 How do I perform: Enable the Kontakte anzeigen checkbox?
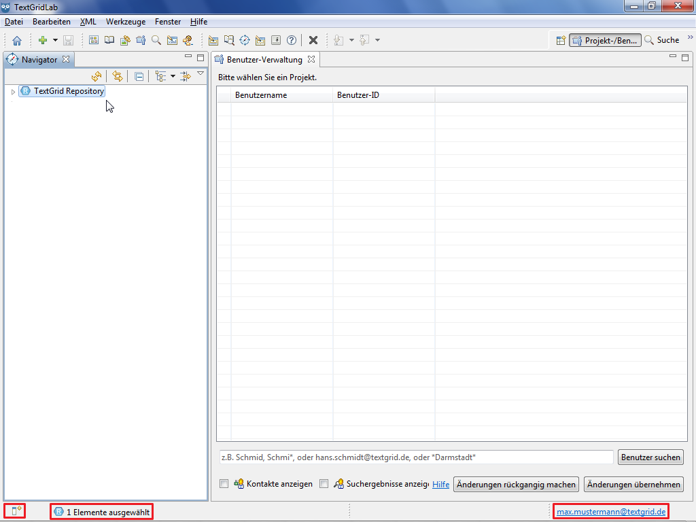tap(224, 484)
